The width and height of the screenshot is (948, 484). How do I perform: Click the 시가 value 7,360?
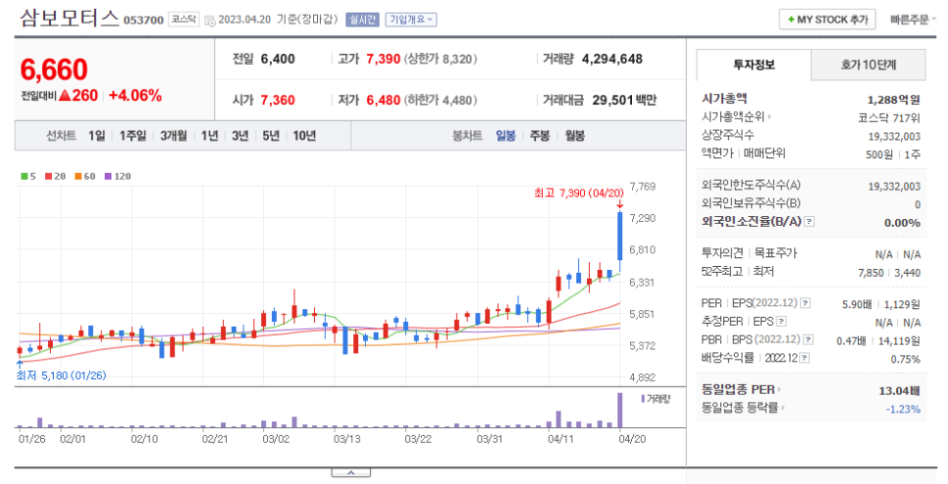pos(278,100)
